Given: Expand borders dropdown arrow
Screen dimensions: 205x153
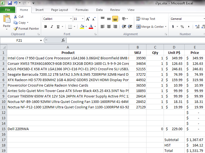Looking at the screenshot, I should (x=74, y=27).
